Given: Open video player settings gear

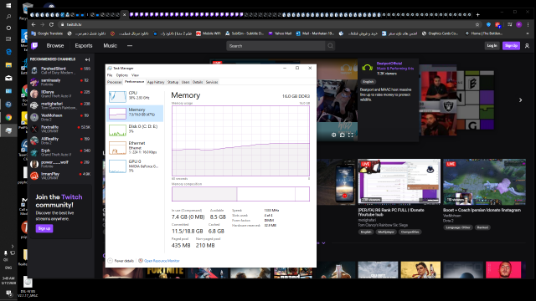Looking at the screenshot, I should pos(333,135).
